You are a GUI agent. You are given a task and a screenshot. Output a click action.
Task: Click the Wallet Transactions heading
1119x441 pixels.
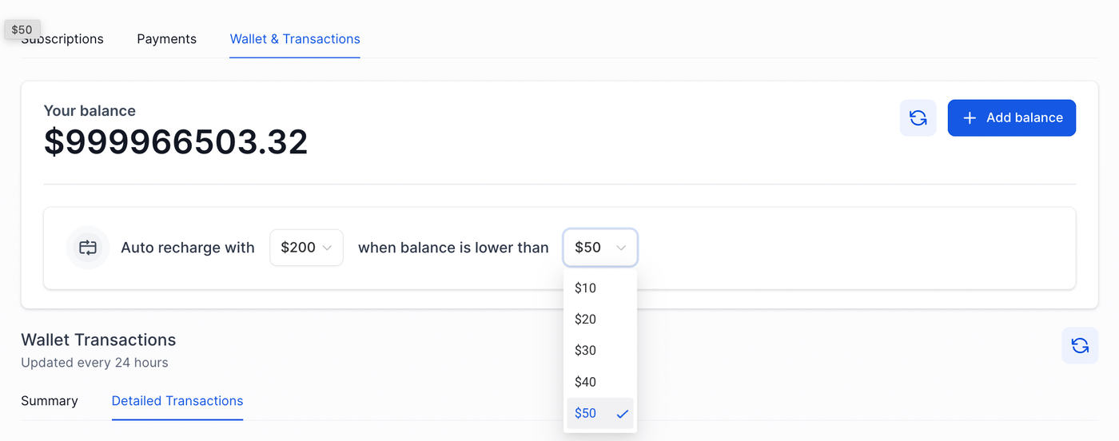point(98,340)
